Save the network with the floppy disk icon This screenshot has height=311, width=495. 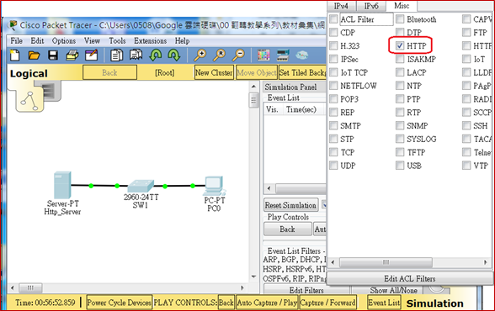pos(53,55)
